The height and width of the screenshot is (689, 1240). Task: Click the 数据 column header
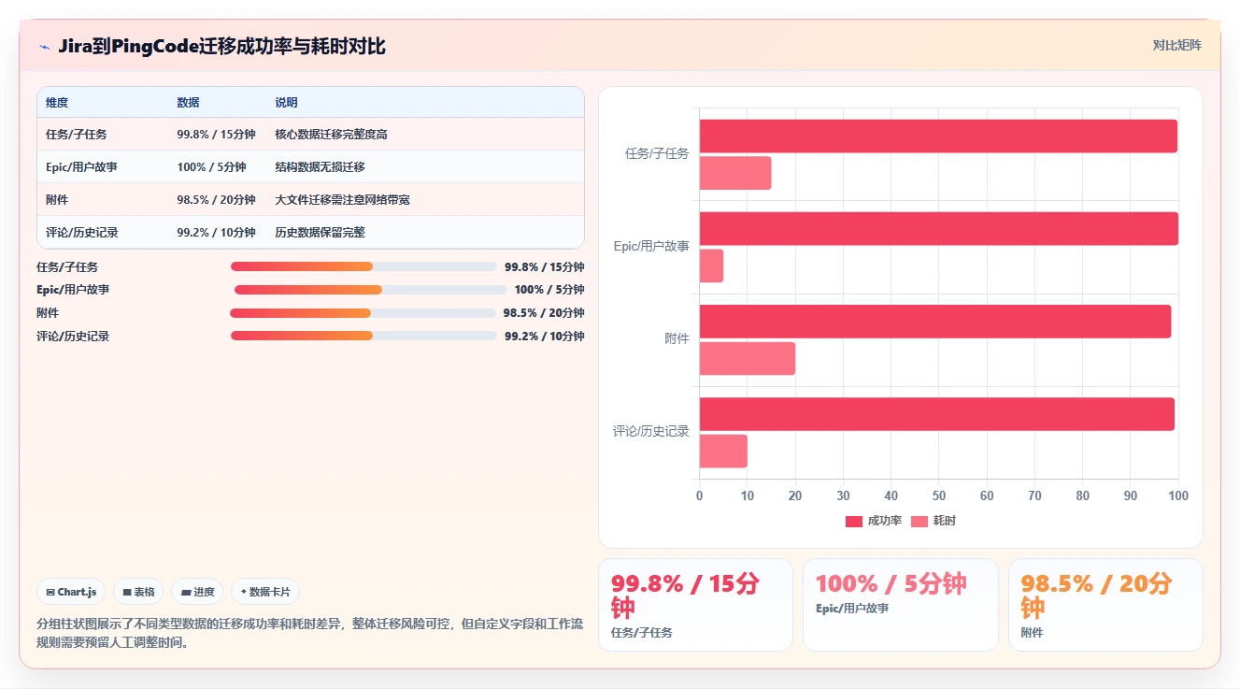(x=188, y=103)
